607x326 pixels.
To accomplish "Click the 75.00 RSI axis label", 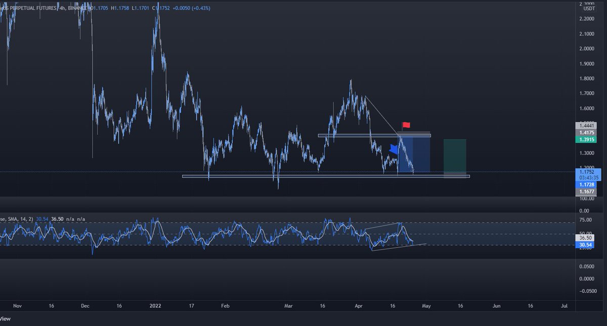I will (x=587, y=220).
